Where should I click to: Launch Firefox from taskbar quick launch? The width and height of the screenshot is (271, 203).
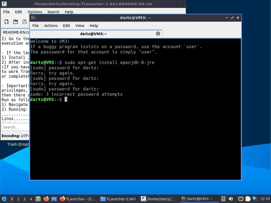coord(46,199)
